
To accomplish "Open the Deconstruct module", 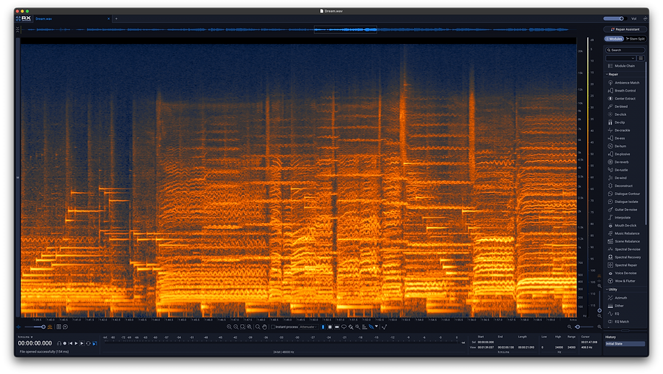I will click(620, 186).
